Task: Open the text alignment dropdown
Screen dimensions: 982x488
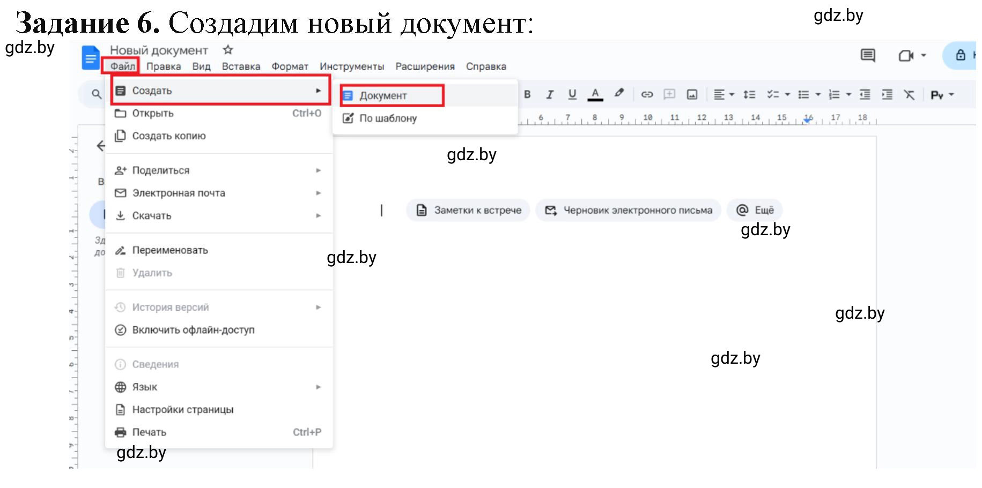Action: click(x=724, y=95)
